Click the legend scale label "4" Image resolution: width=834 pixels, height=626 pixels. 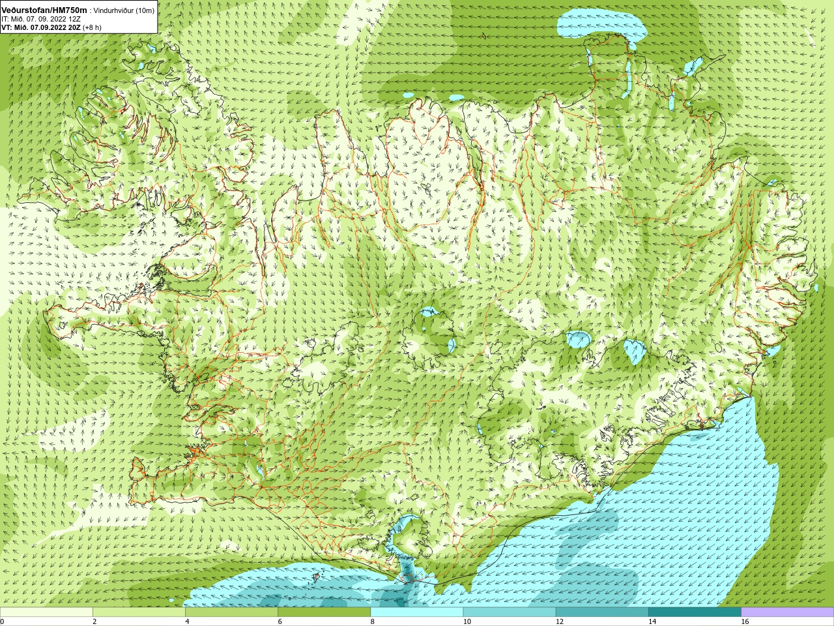[187, 621]
